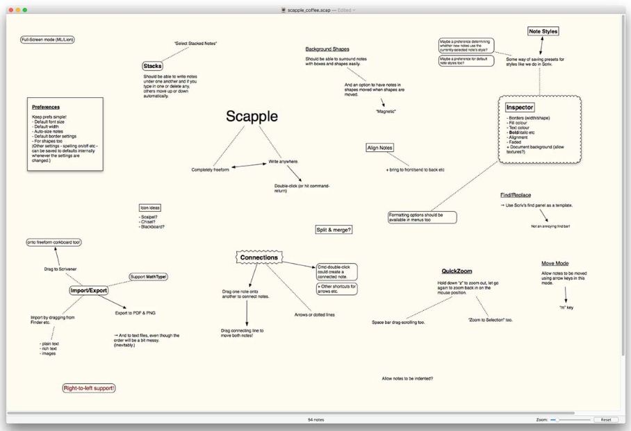Select the Formatting options menus note

tap(422, 217)
